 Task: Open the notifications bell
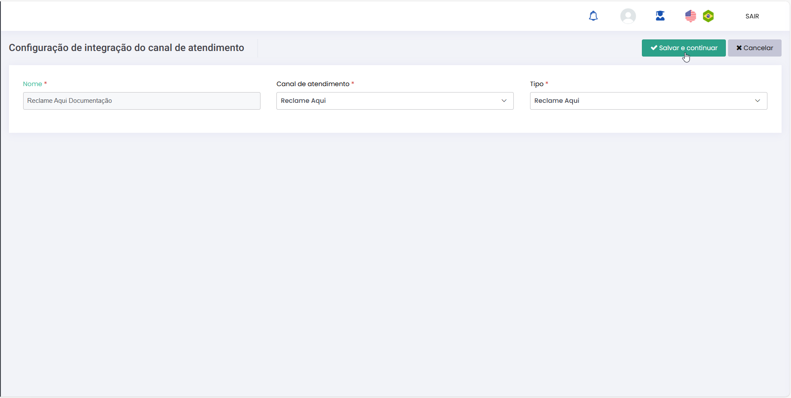point(593,16)
